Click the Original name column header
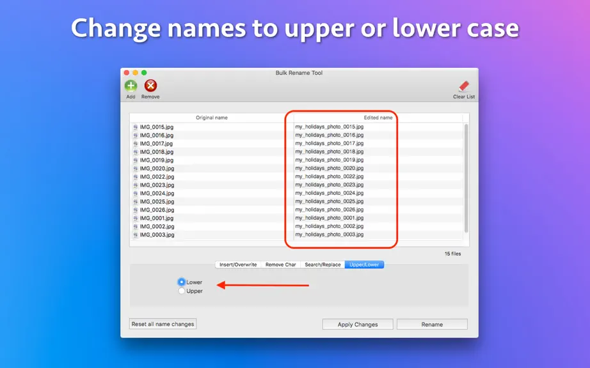Image resolution: width=590 pixels, height=368 pixels. pos(211,118)
